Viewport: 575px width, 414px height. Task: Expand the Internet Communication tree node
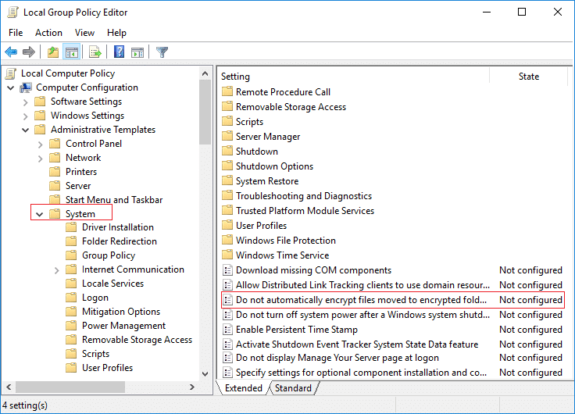(56, 269)
